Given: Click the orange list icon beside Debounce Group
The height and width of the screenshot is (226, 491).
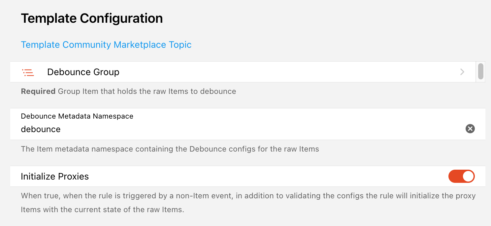Looking at the screenshot, I should click(28, 72).
